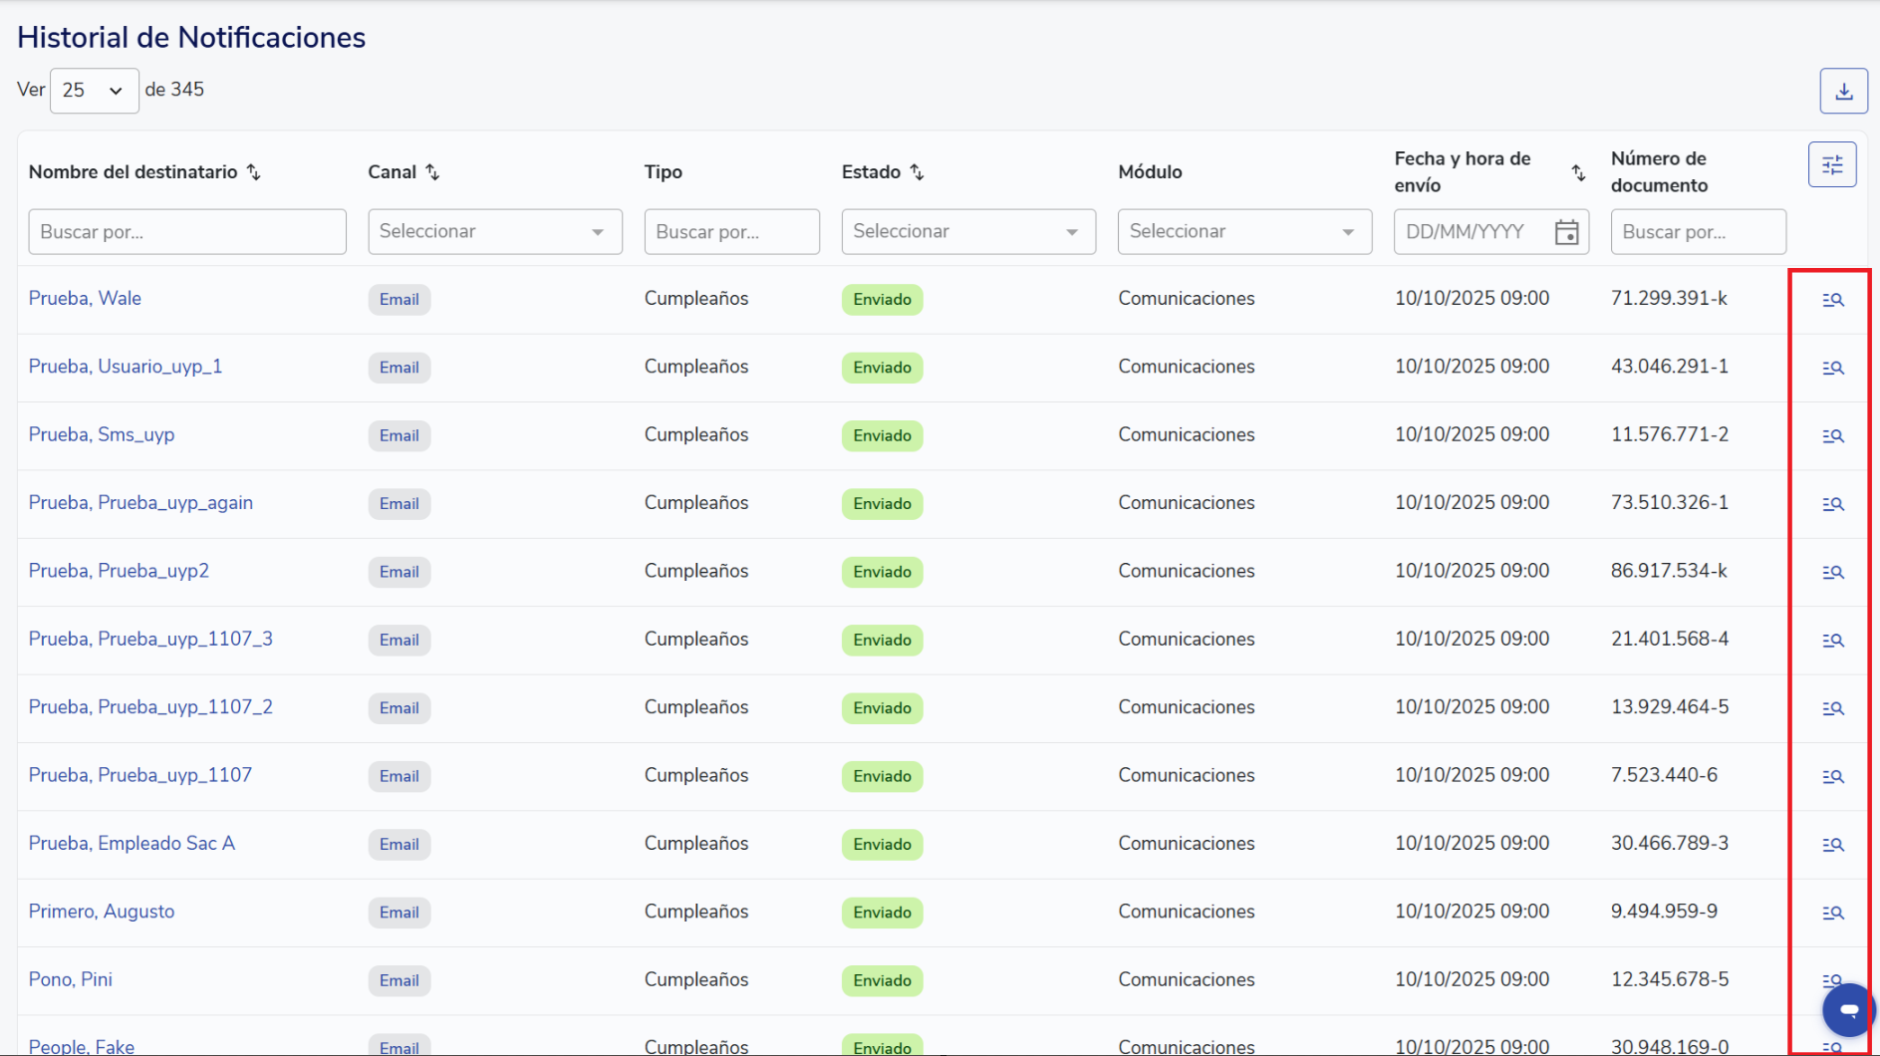View details icon for Prueba, Wale row
The height and width of the screenshot is (1056, 1880).
click(1832, 300)
